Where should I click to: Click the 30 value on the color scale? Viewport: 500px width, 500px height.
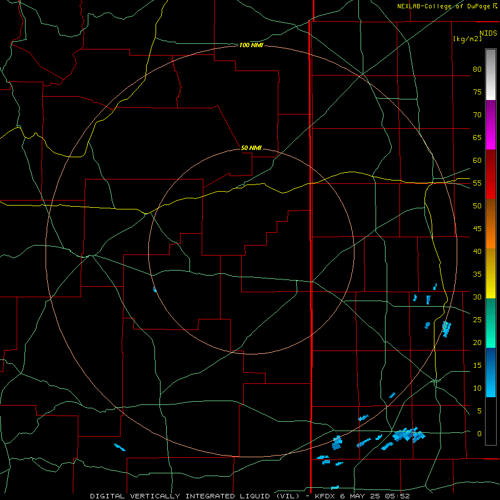pyautogui.click(x=477, y=297)
